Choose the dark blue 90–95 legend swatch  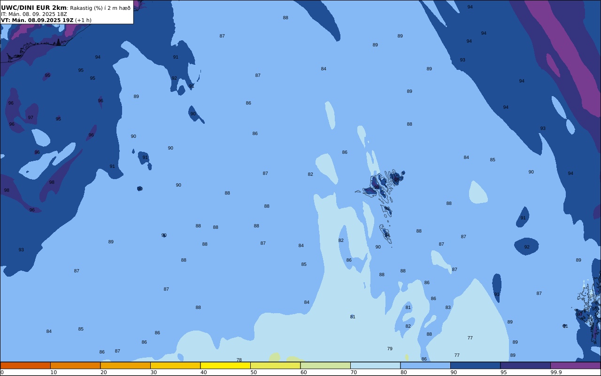(475, 366)
